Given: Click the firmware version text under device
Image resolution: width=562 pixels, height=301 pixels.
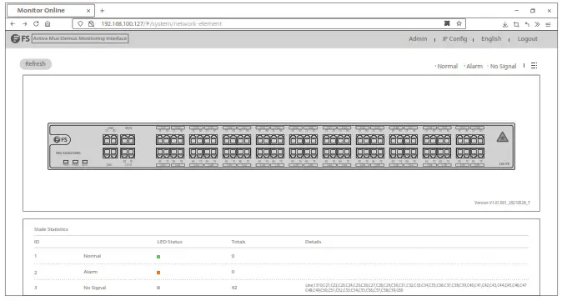Looking at the screenshot, I should [x=502, y=203].
